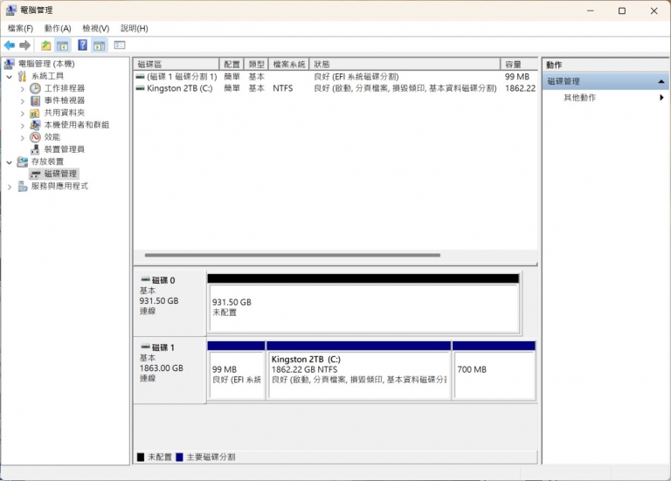Click the 裝置管理員 device icon
The width and height of the screenshot is (671, 481).
point(35,149)
